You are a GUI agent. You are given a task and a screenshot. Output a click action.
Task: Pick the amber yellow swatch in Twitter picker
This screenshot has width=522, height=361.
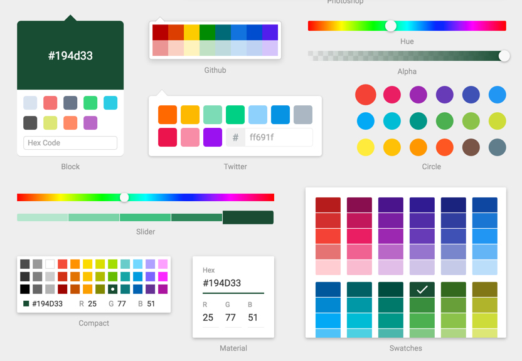190,115
